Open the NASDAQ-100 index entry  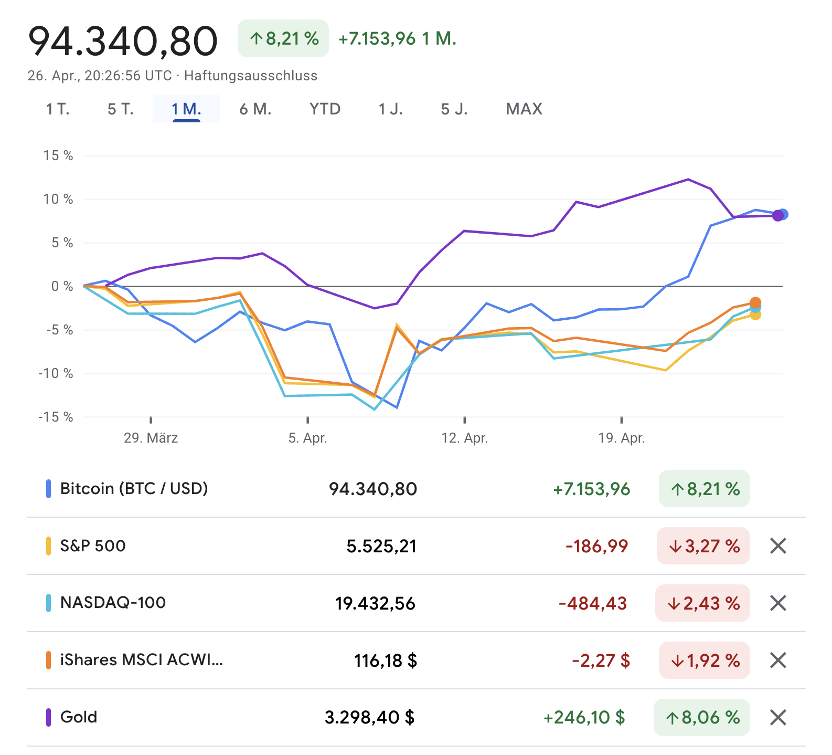click(113, 603)
